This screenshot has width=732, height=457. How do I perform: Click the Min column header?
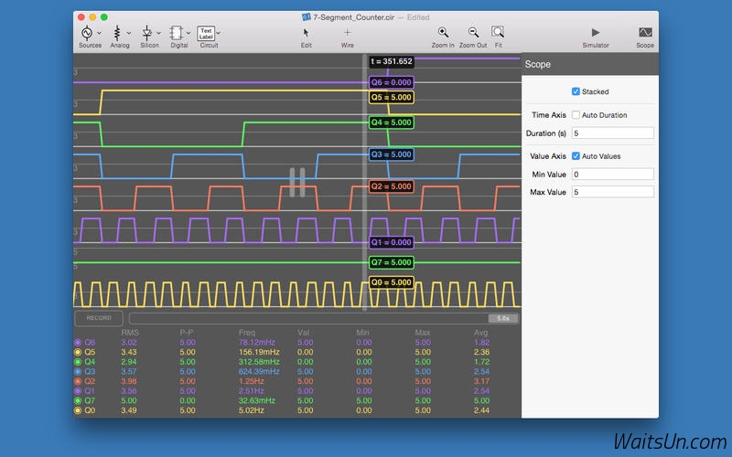(x=362, y=333)
